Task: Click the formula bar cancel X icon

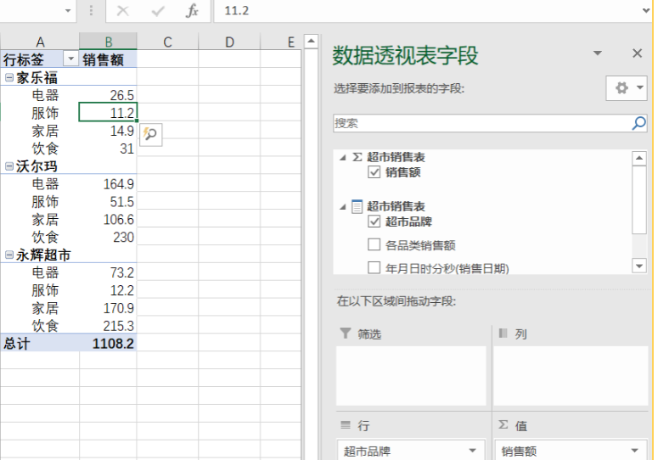Action: 122,10
